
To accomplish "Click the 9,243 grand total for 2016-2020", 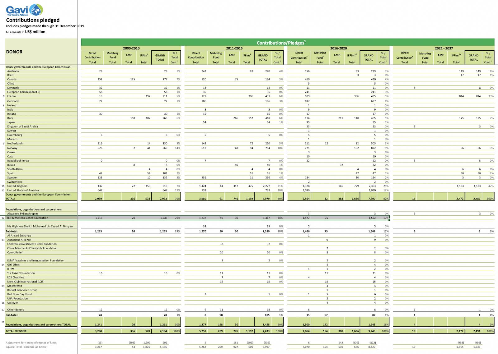I will (372, 331).
